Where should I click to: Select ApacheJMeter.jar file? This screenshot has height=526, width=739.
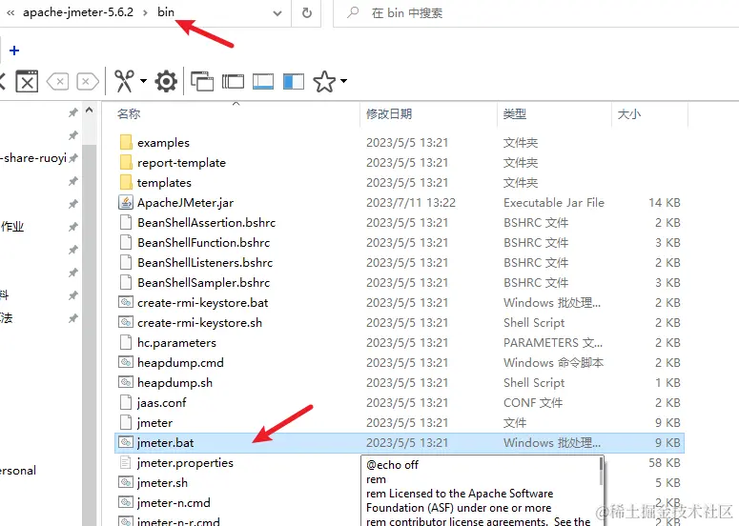click(x=185, y=203)
